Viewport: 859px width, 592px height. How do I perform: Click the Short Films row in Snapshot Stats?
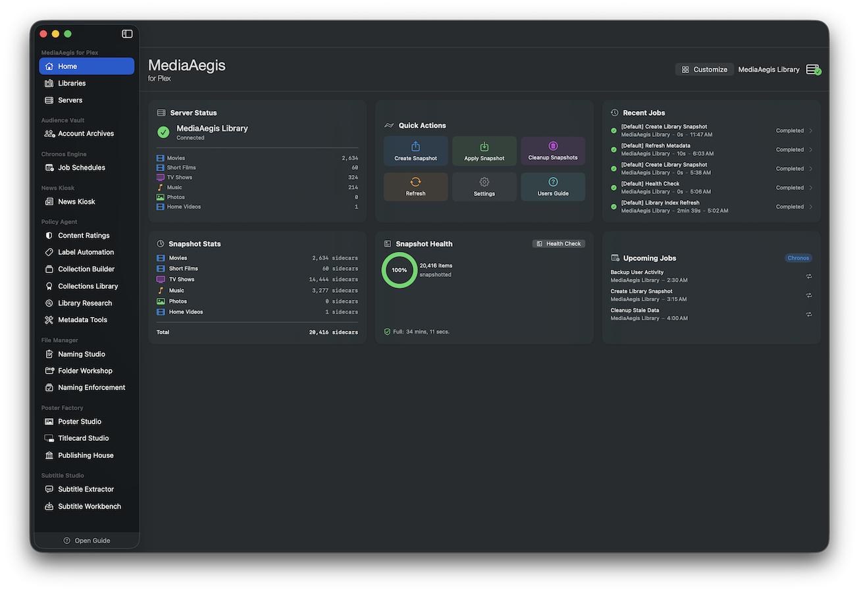[x=257, y=268]
